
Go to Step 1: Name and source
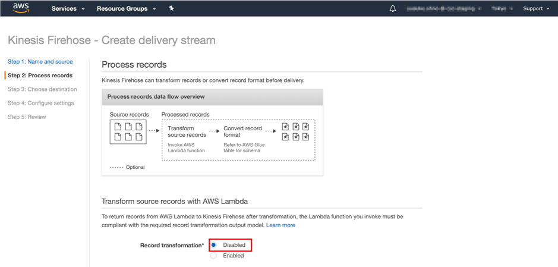(40, 62)
